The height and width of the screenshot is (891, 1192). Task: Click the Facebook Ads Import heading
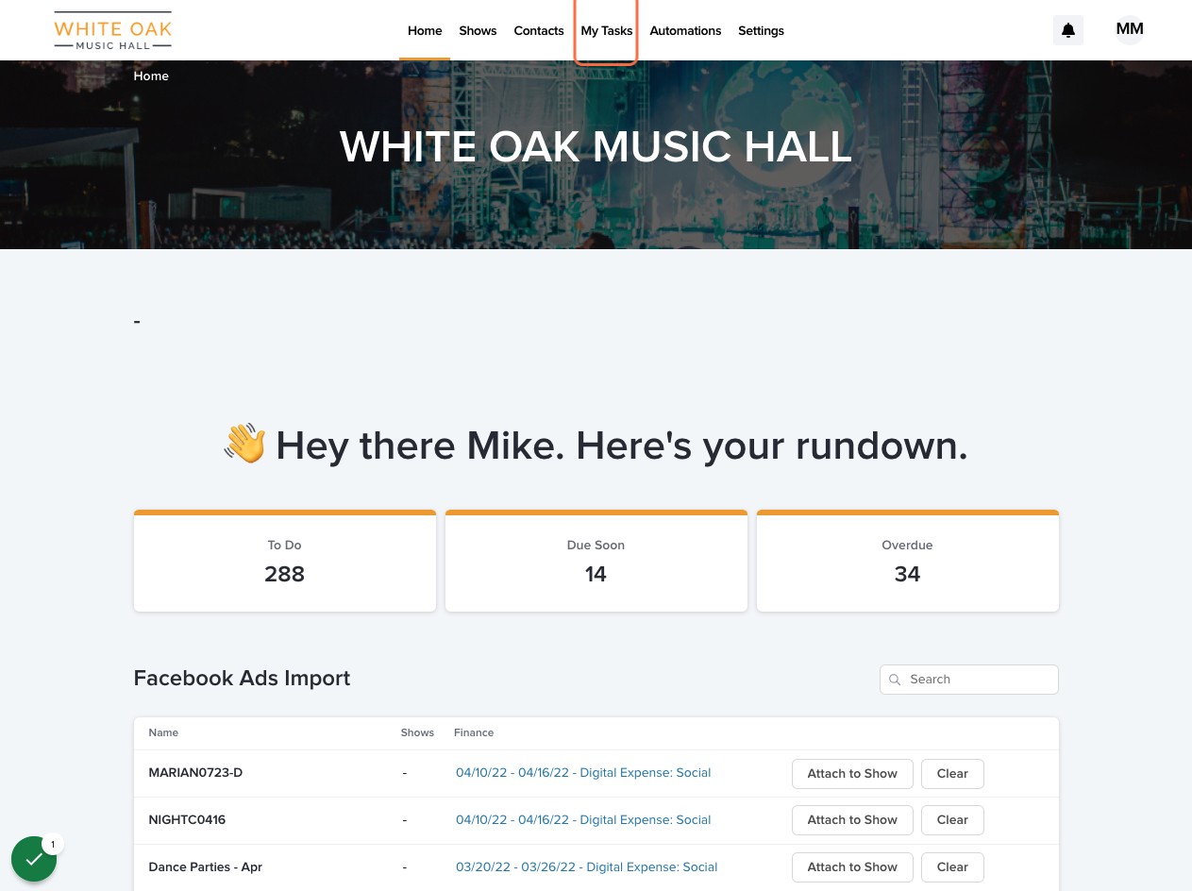click(x=242, y=678)
